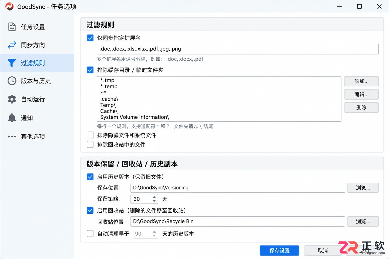This screenshot has width=389, height=259.
Task: Click the 编辑... button
Action: (x=361, y=94)
